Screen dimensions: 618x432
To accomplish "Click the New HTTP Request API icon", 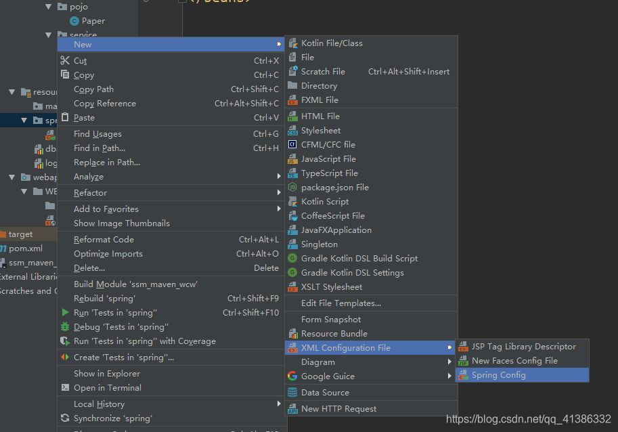I will coord(292,409).
